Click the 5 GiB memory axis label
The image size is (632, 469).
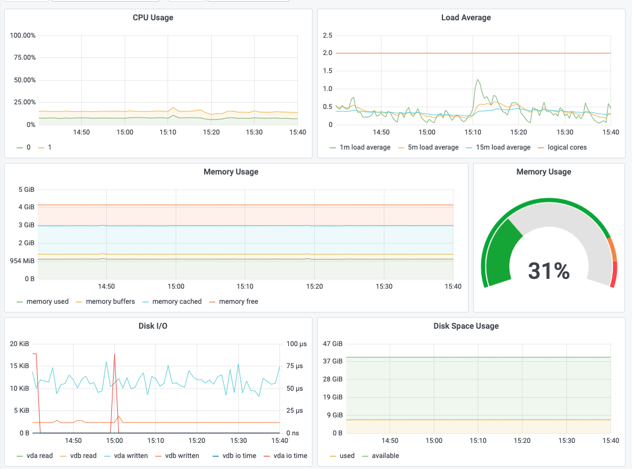(26, 190)
